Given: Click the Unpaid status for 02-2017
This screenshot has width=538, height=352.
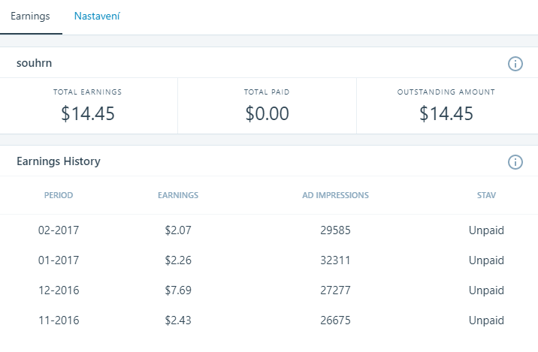Looking at the screenshot, I should [x=486, y=230].
